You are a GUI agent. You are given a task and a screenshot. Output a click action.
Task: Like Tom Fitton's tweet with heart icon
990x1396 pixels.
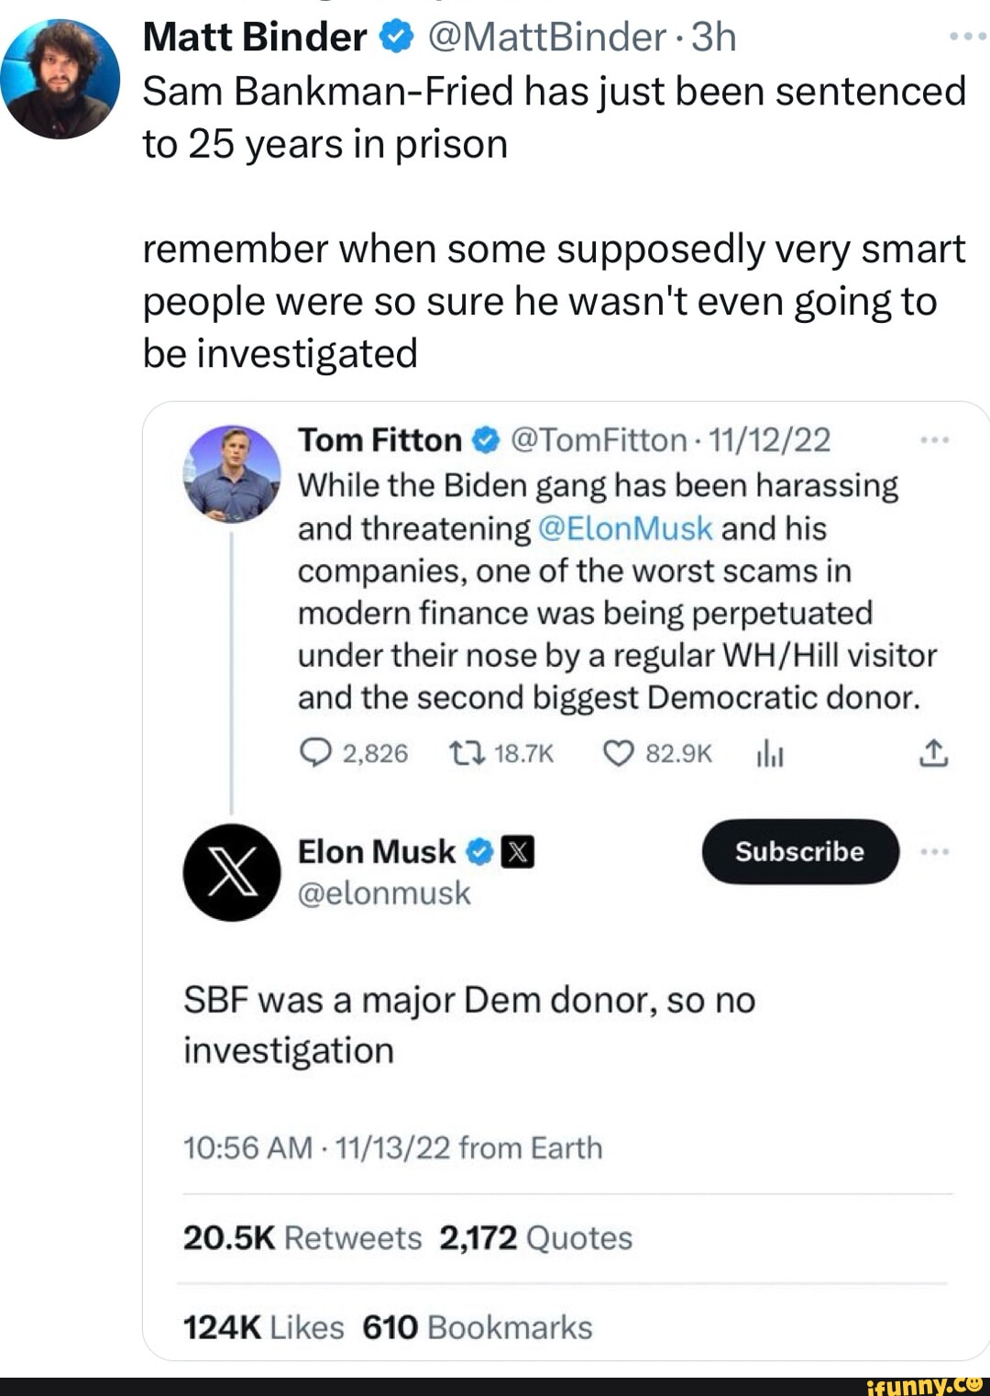[619, 753]
